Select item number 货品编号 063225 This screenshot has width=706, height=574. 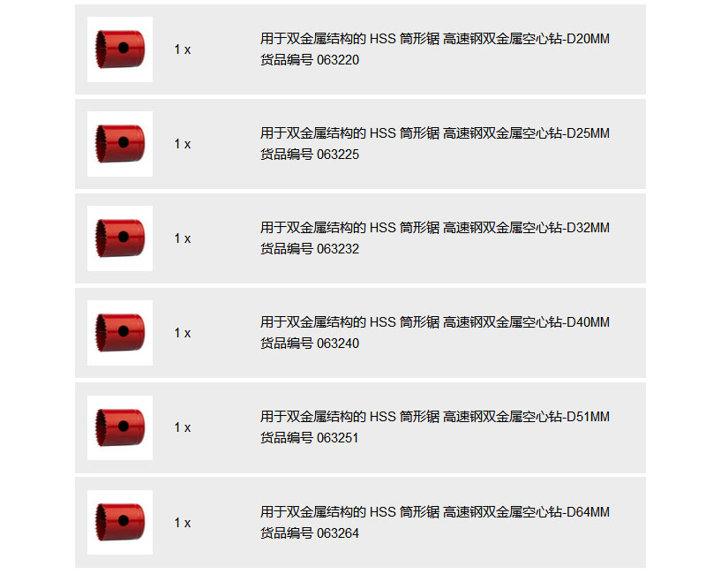(310, 155)
